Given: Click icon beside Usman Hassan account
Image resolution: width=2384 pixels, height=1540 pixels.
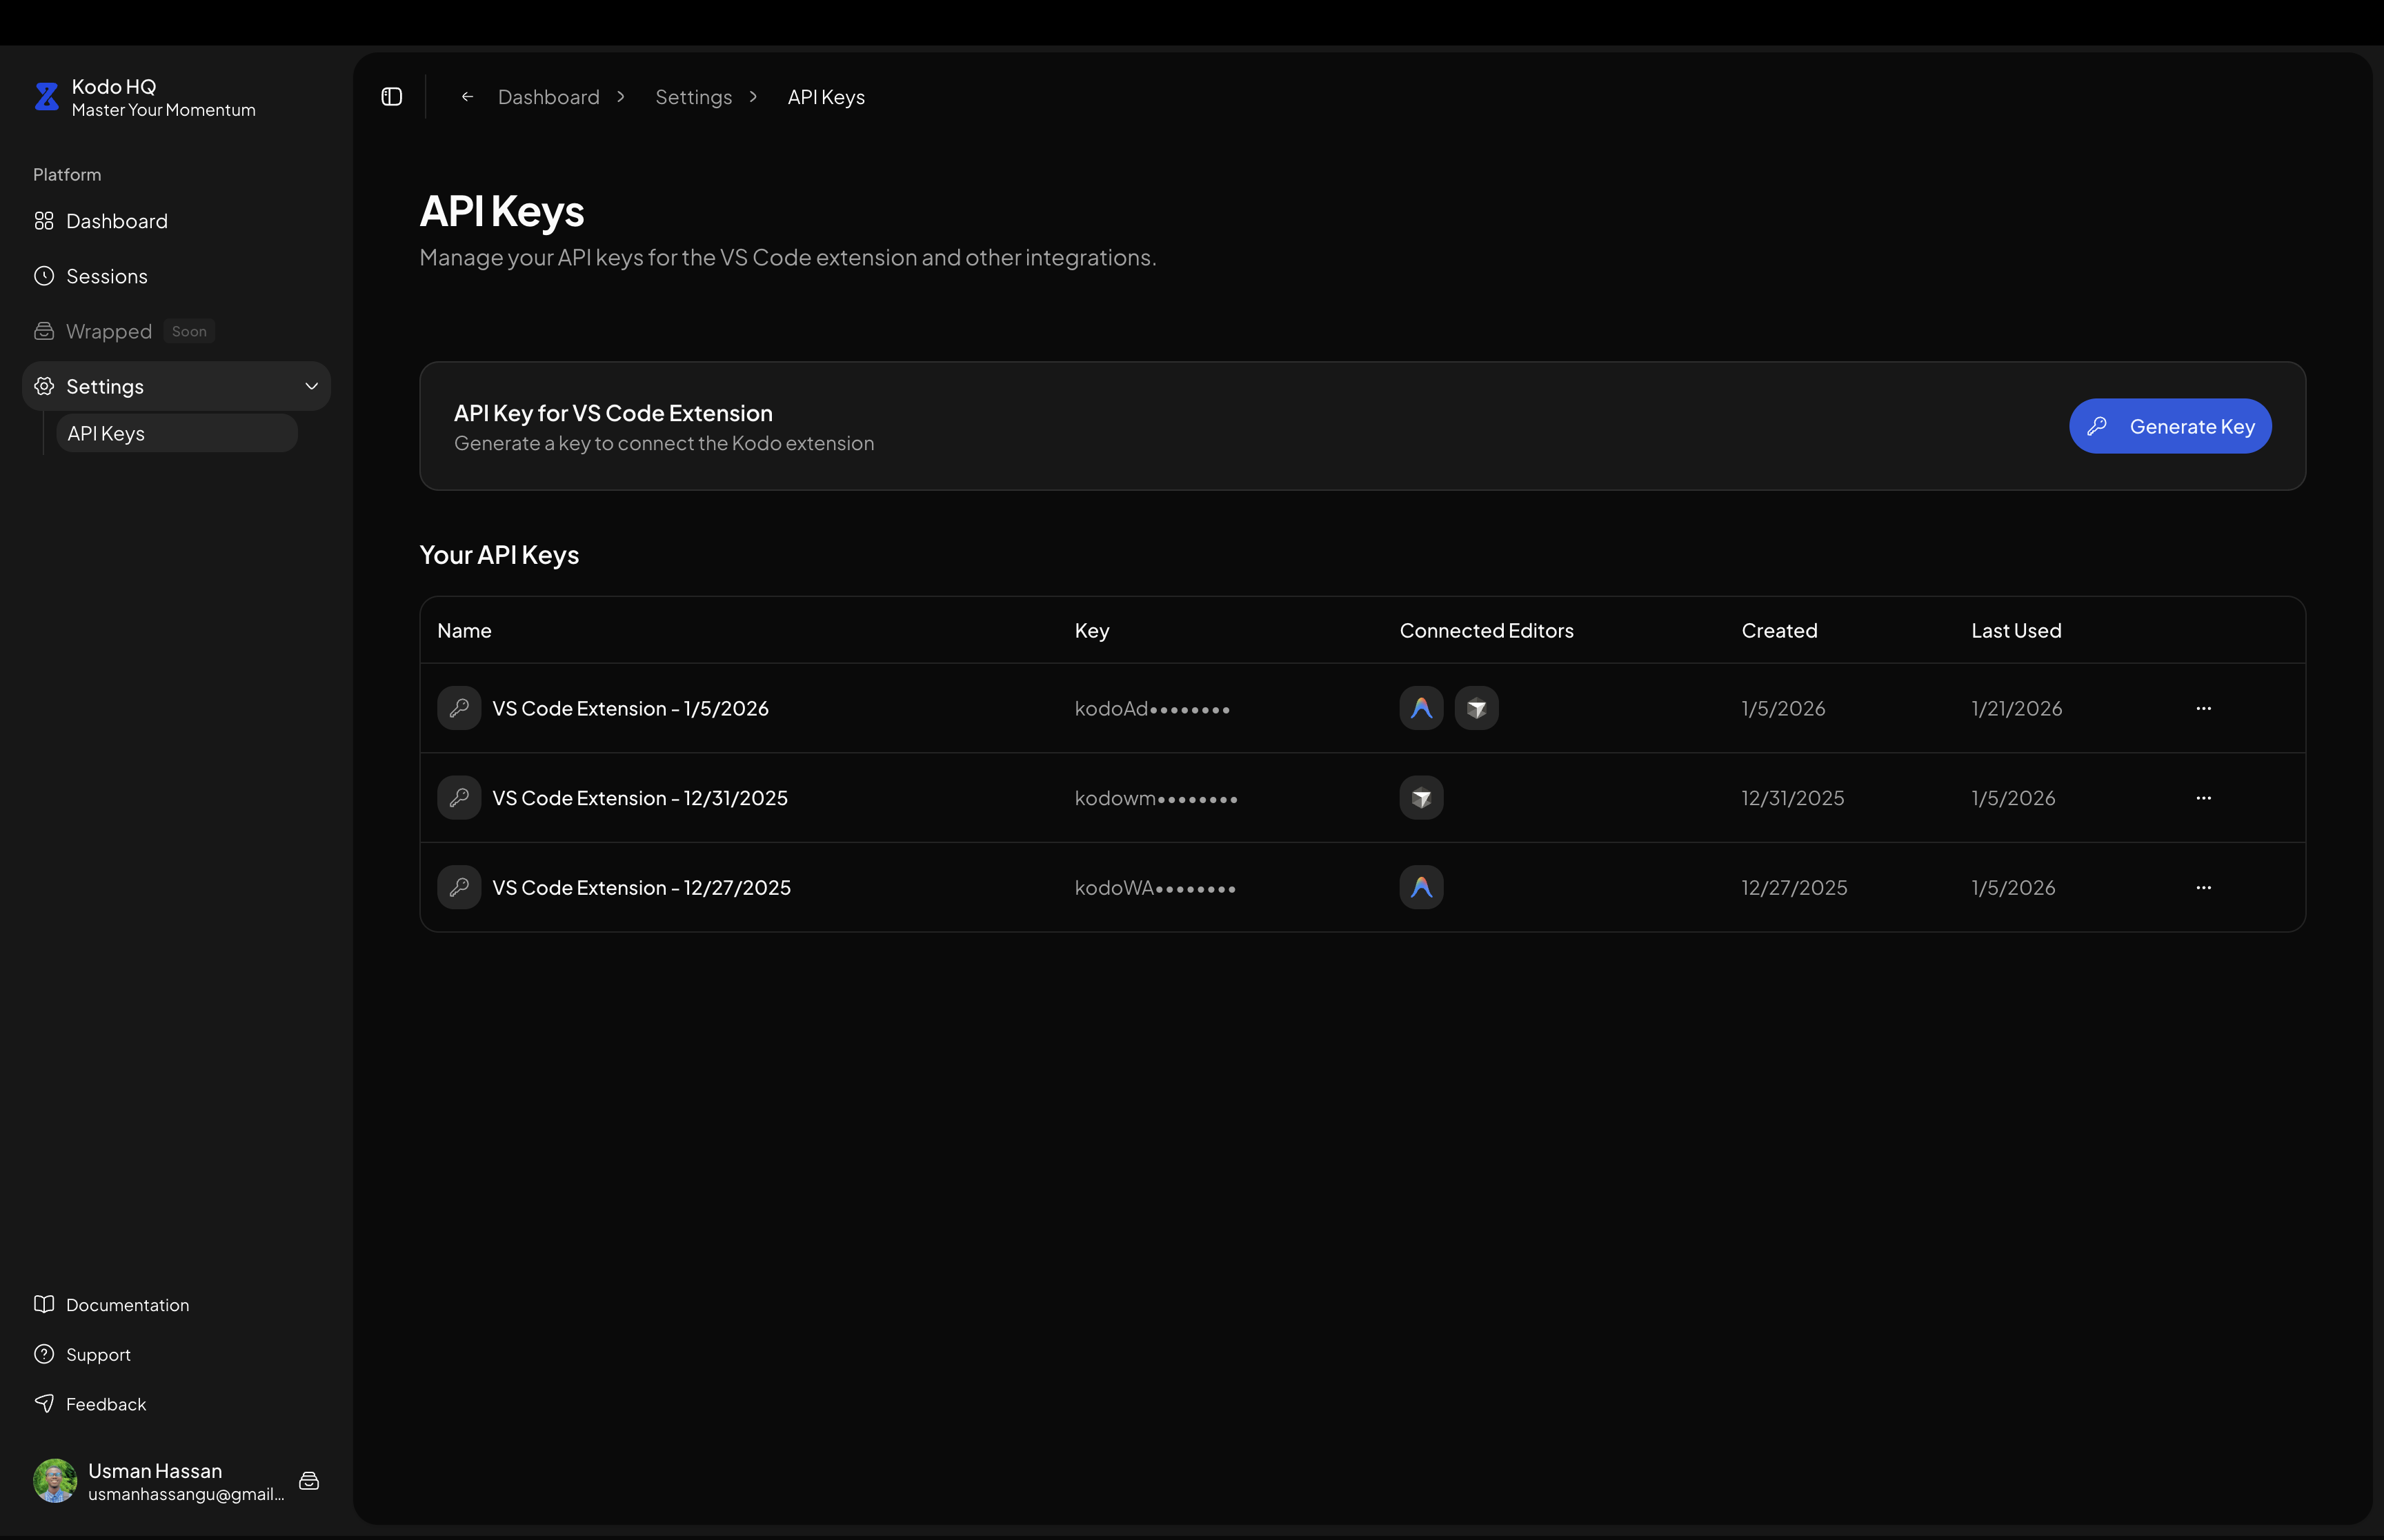Looking at the screenshot, I should 309,1481.
